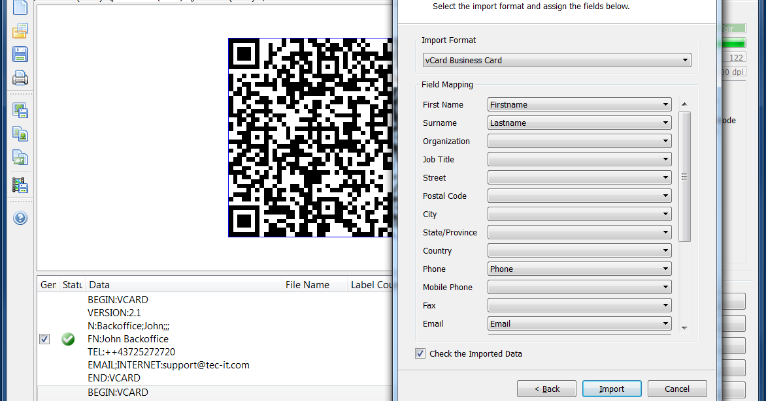Viewport: 766px width, 401px height.
Task: Create a new barcode document
Action: 20,8
